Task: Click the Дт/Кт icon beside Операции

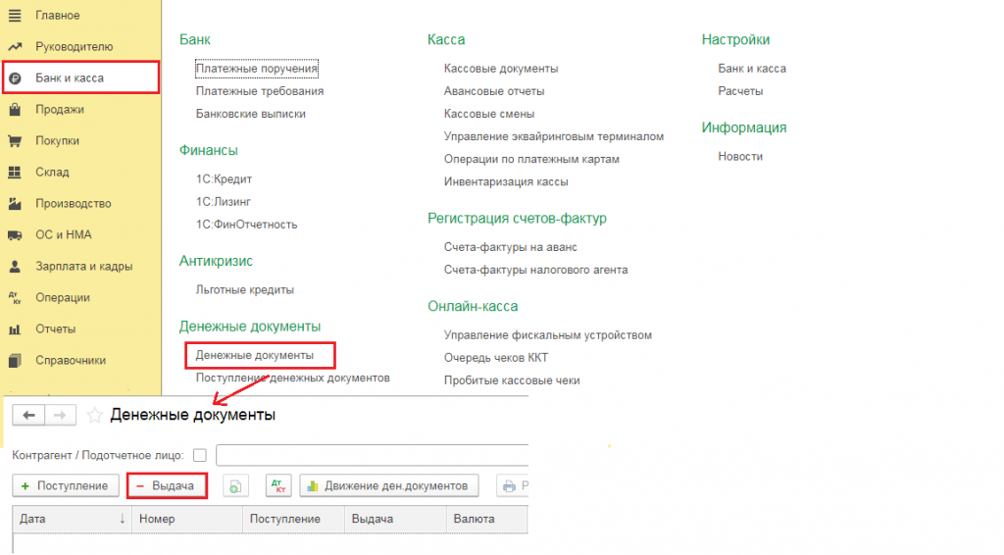Action: pyautogui.click(x=15, y=298)
